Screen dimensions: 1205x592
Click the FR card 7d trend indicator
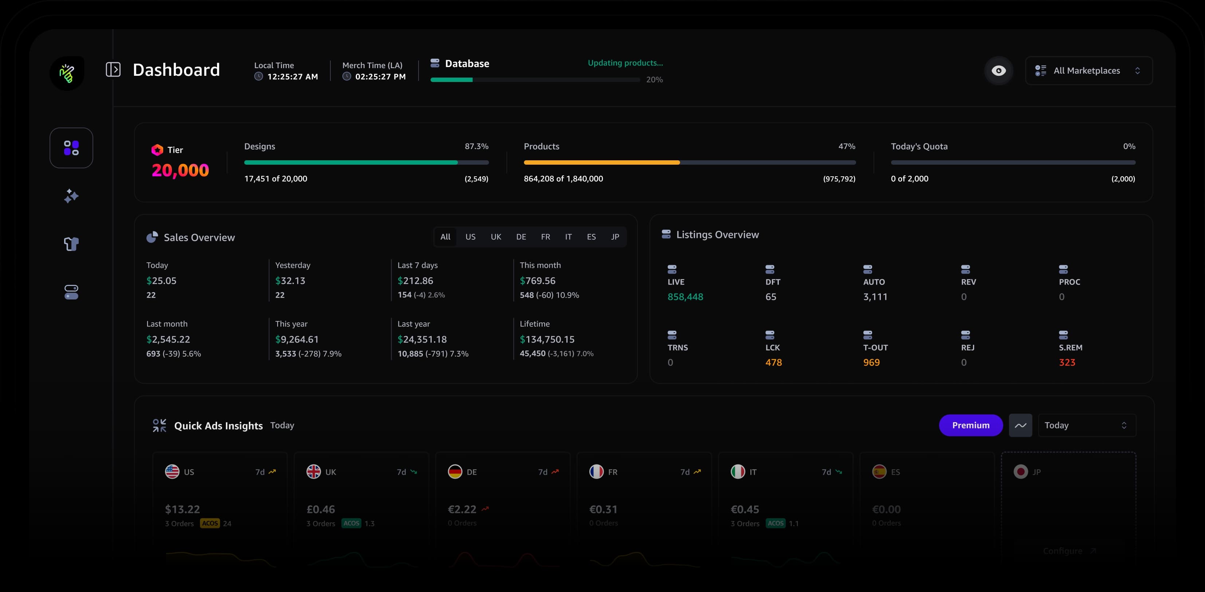[690, 472]
